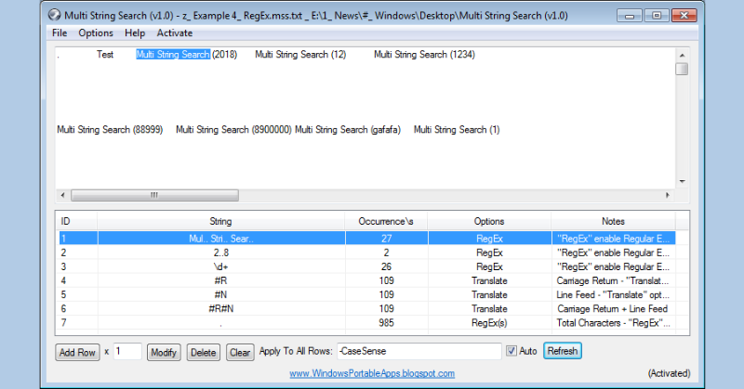The height and width of the screenshot is (389, 744).
Task: Click occurrence value 26 in row 3
Action: point(386,266)
